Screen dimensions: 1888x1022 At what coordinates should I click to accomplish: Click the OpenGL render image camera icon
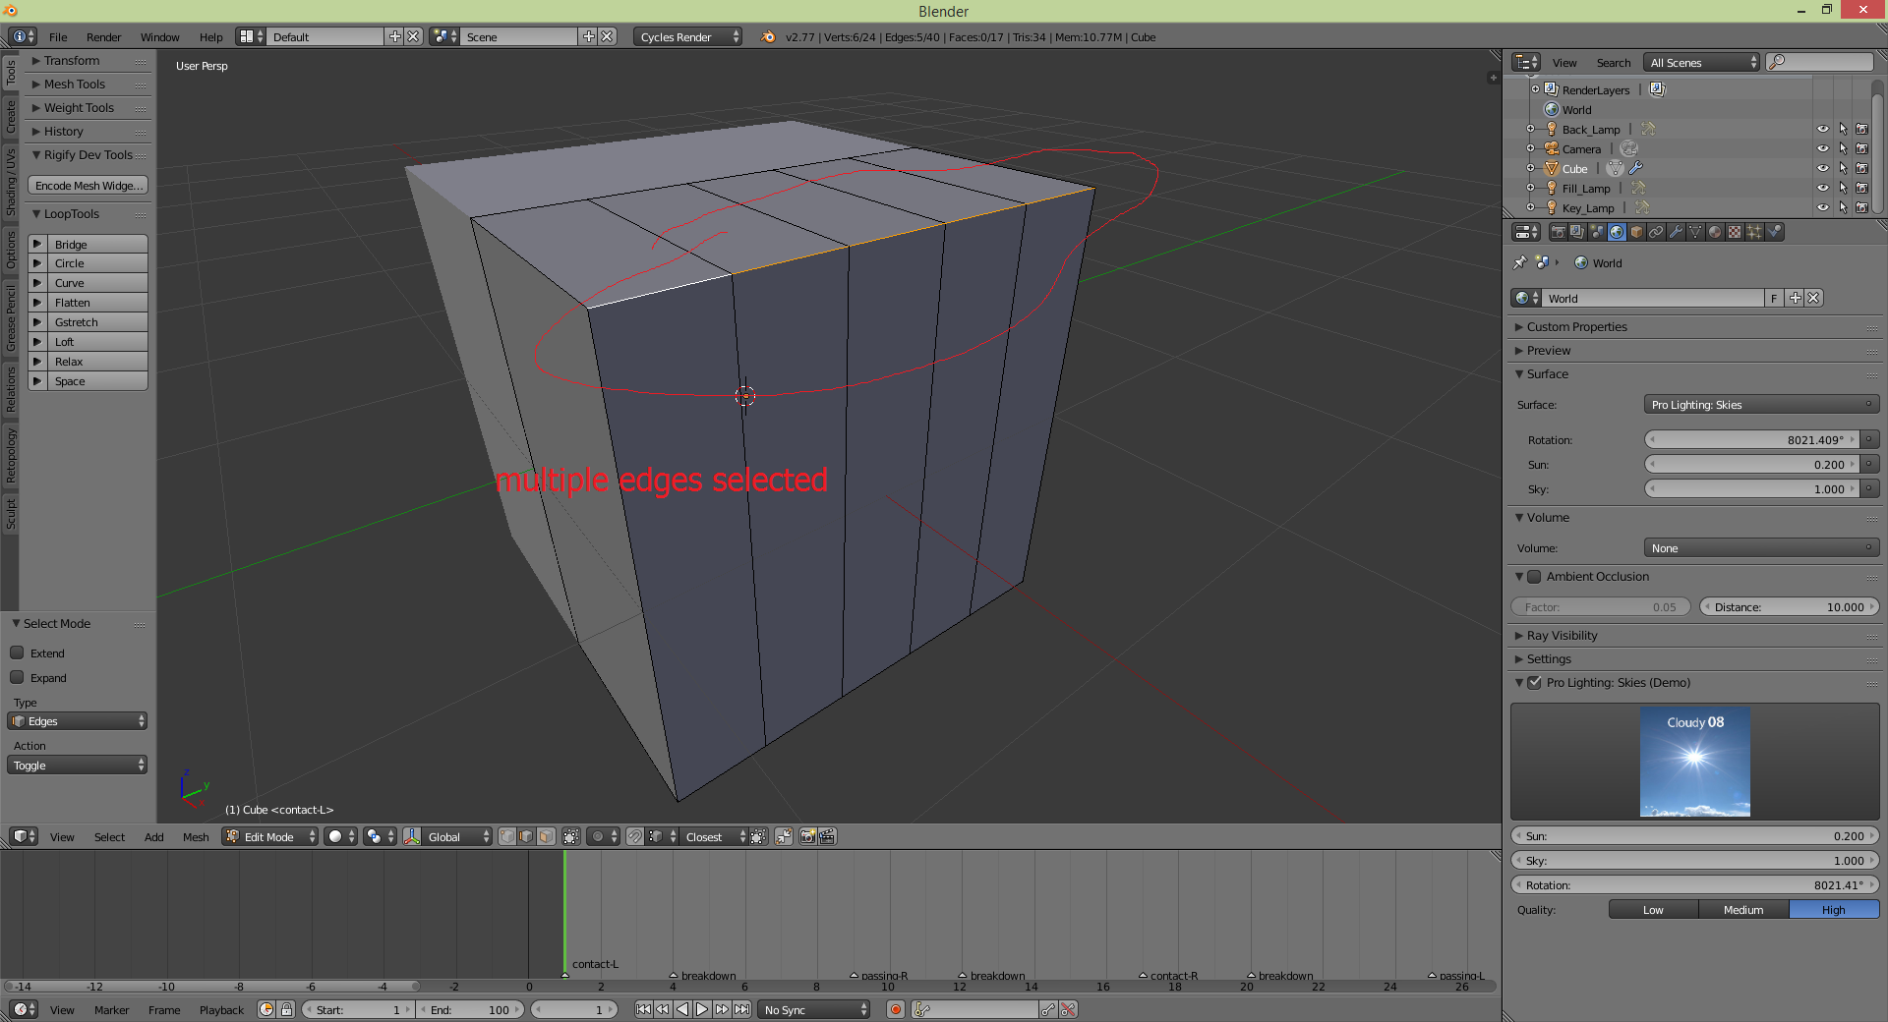coord(807,836)
